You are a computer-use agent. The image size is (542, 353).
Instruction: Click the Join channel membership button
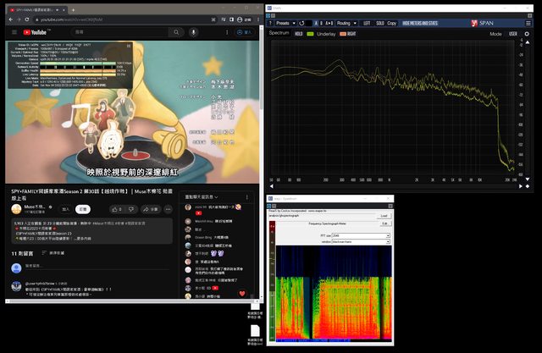[65, 209]
